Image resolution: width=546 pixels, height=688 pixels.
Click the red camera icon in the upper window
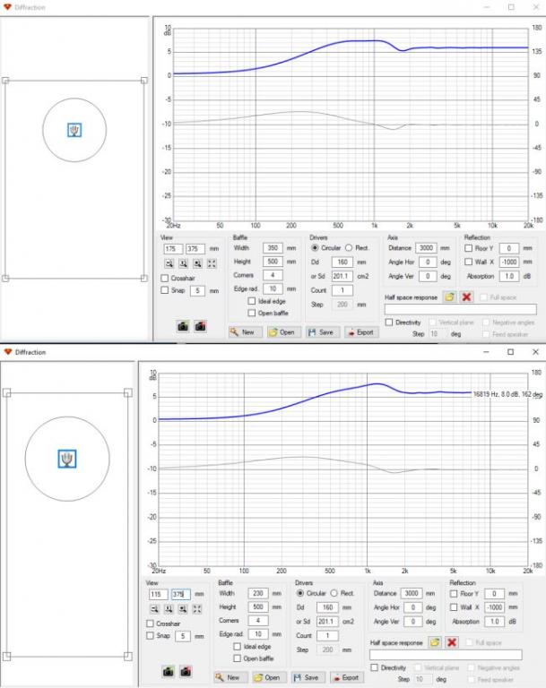pyautogui.click(x=200, y=326)
